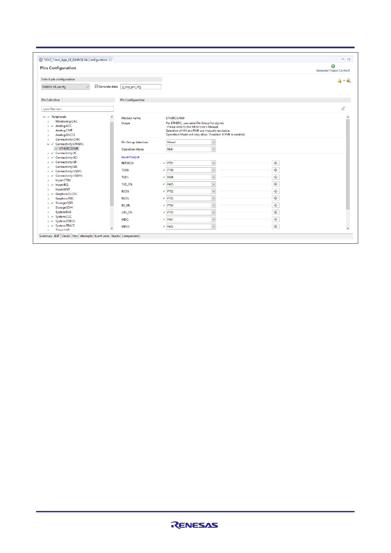Select Graphics:GLCDC in the tree
The height and width of the screenshot is (553, 391).
pyautogui.click(x=66, y=194)
